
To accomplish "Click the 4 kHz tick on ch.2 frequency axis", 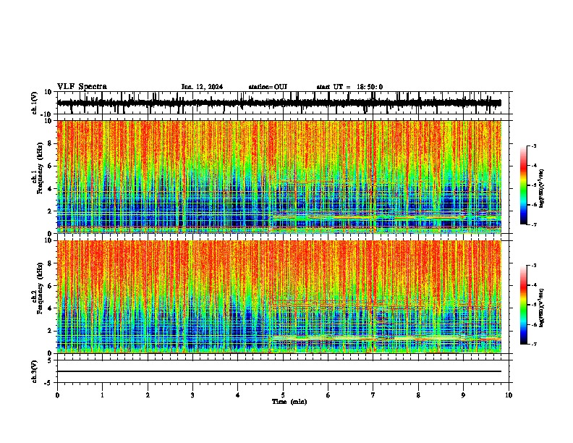I will click(x=50, y=308).
